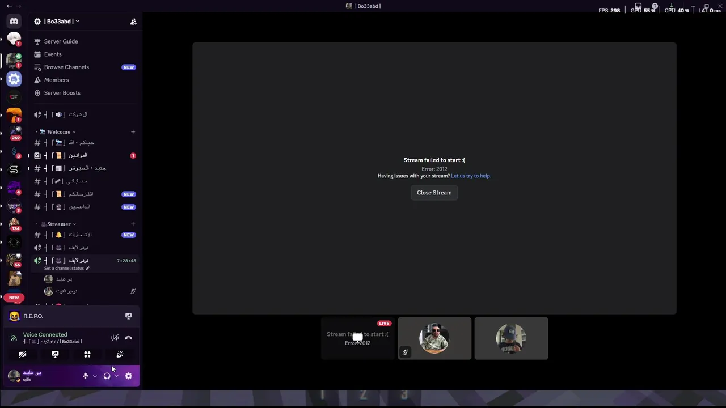Open the rules channel with red badge 1
Viewport: 726px width, 408px height.
coord(85,155)
